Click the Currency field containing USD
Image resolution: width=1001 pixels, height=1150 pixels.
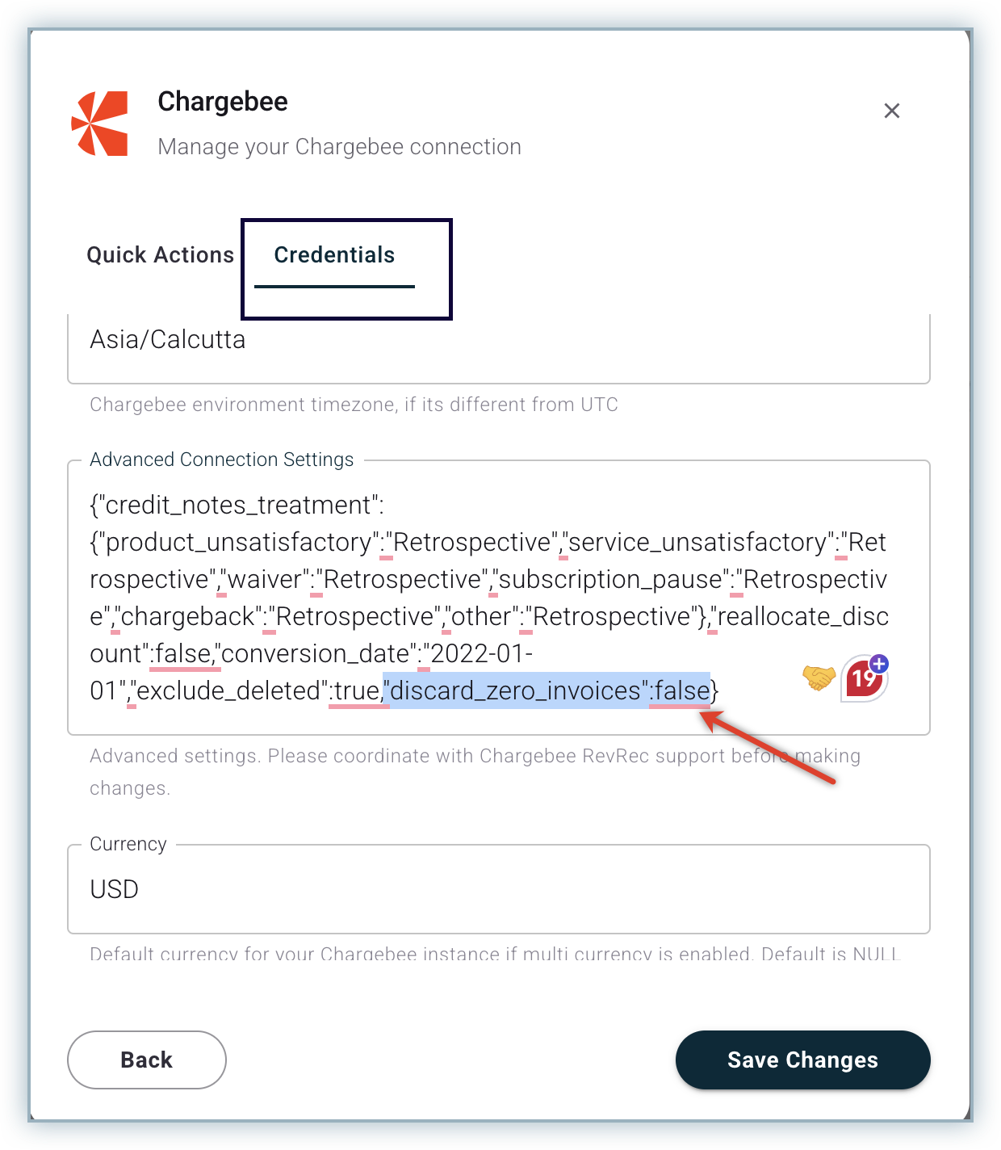499,889
